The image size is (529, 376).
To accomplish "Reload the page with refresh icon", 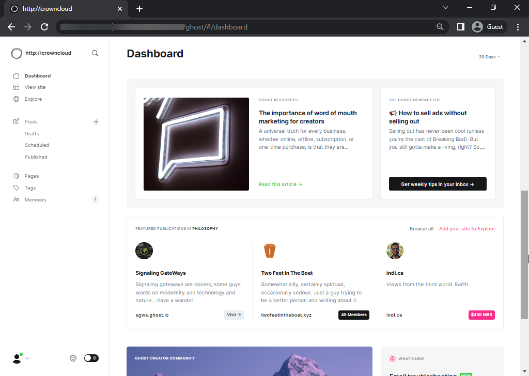I will (44, 27).
